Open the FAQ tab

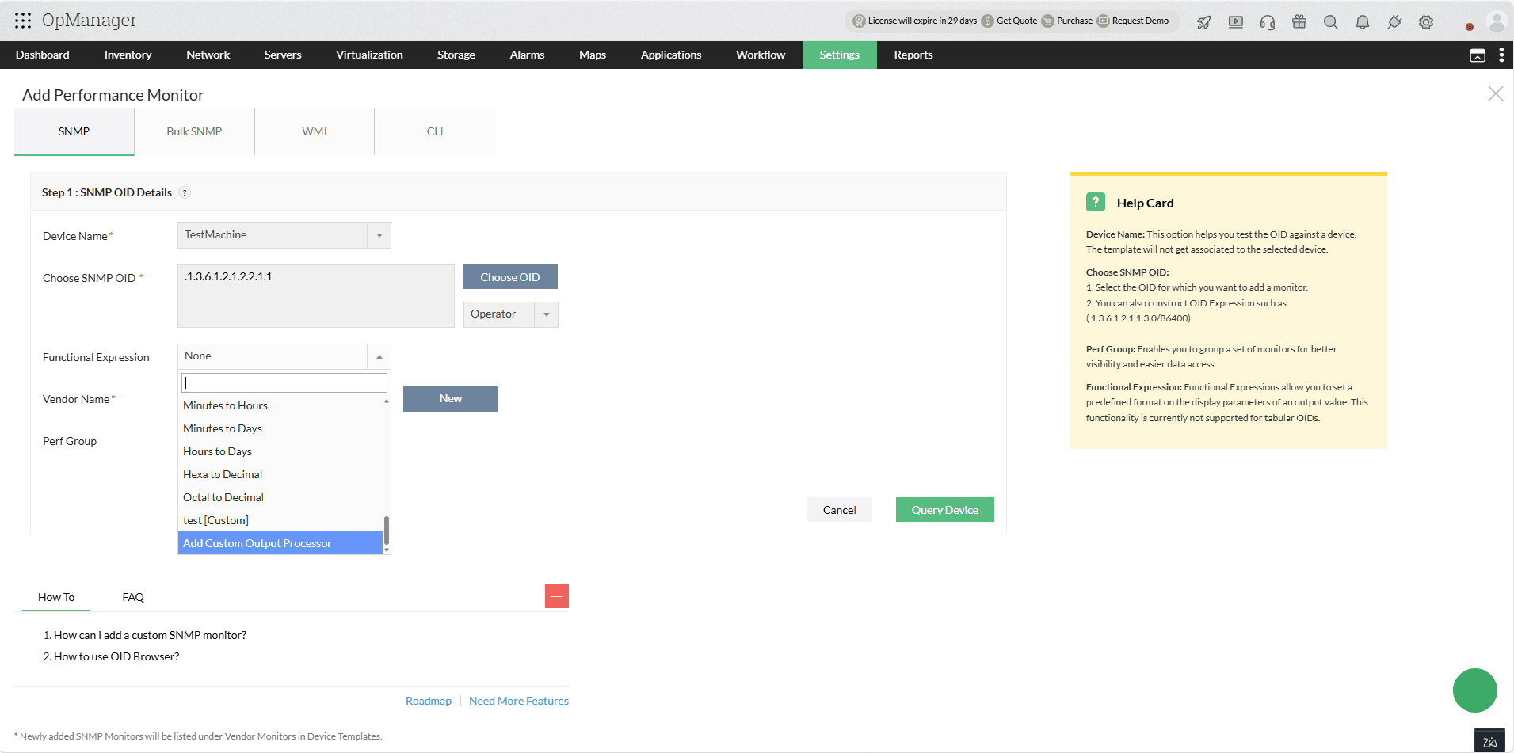point(133,597)
